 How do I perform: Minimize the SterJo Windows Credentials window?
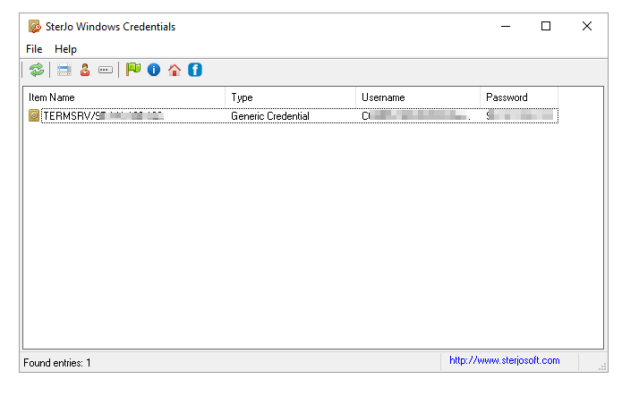click(506, 27)
